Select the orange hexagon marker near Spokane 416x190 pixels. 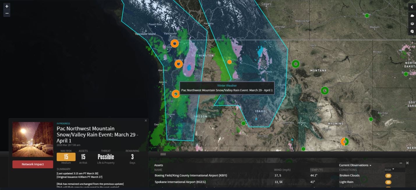point(230,62)
